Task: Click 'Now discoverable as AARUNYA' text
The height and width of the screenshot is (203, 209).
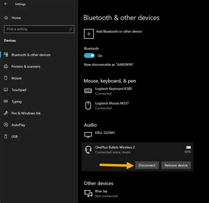Action: point(109,65)
